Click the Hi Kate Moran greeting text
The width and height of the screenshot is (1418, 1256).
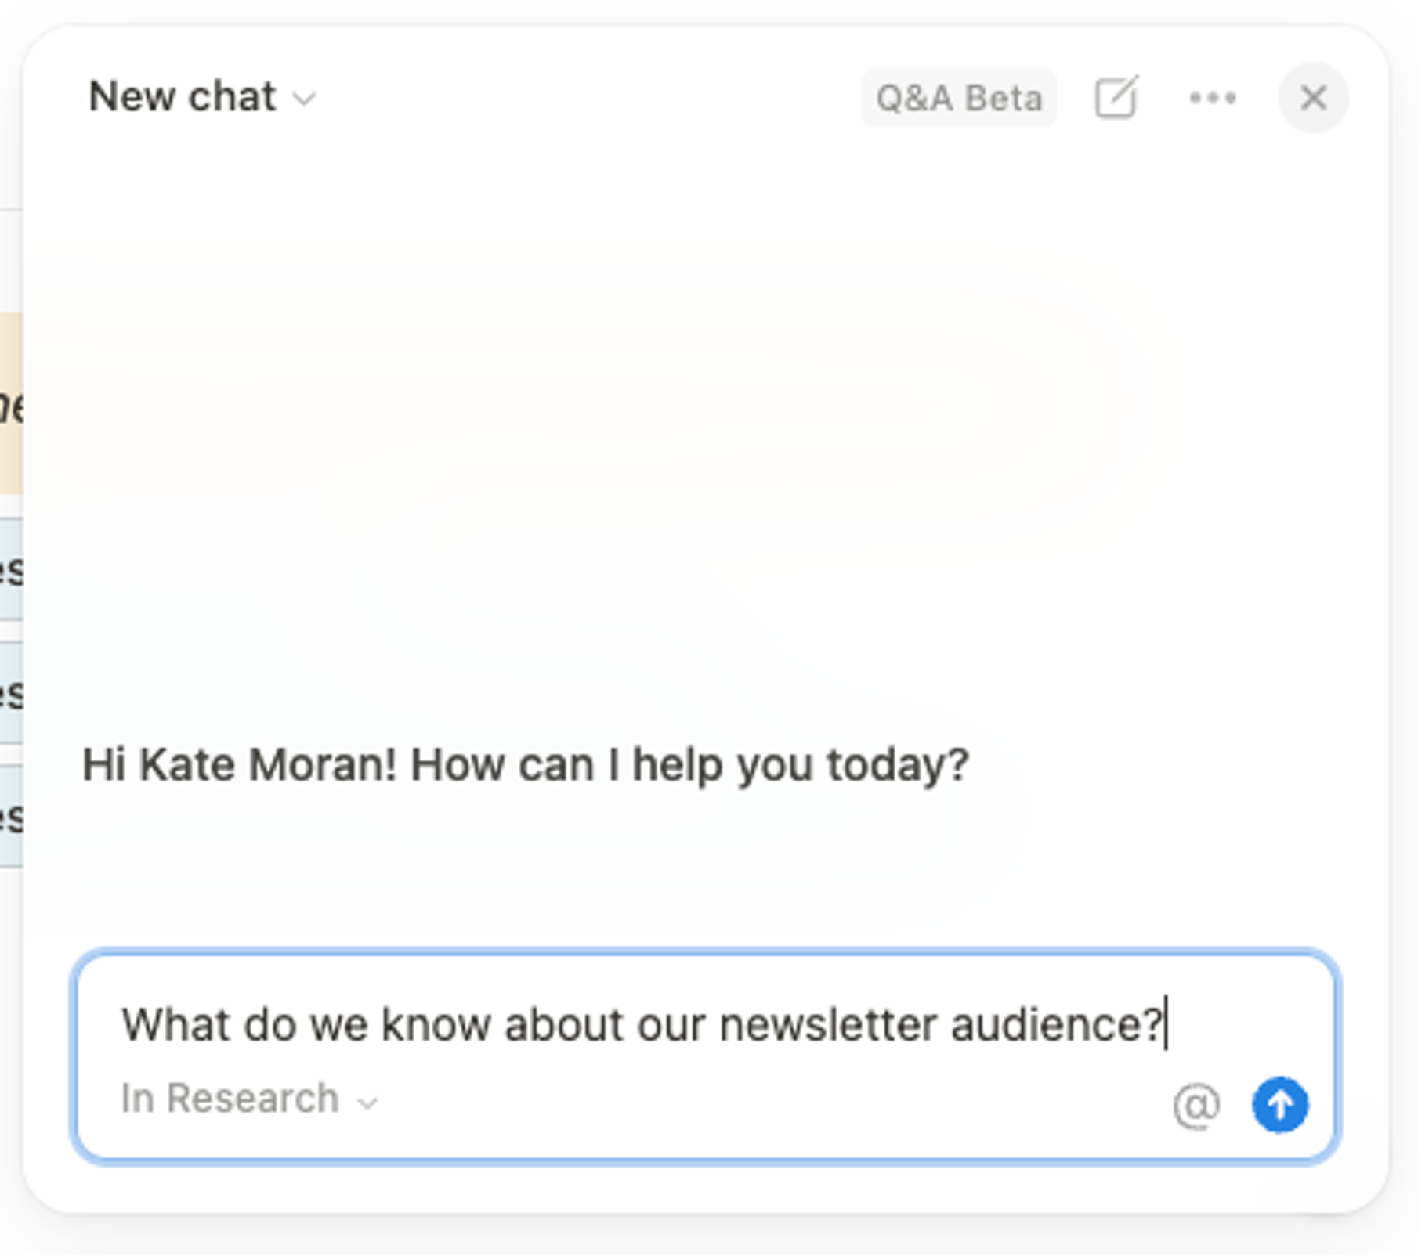point(526,765)
